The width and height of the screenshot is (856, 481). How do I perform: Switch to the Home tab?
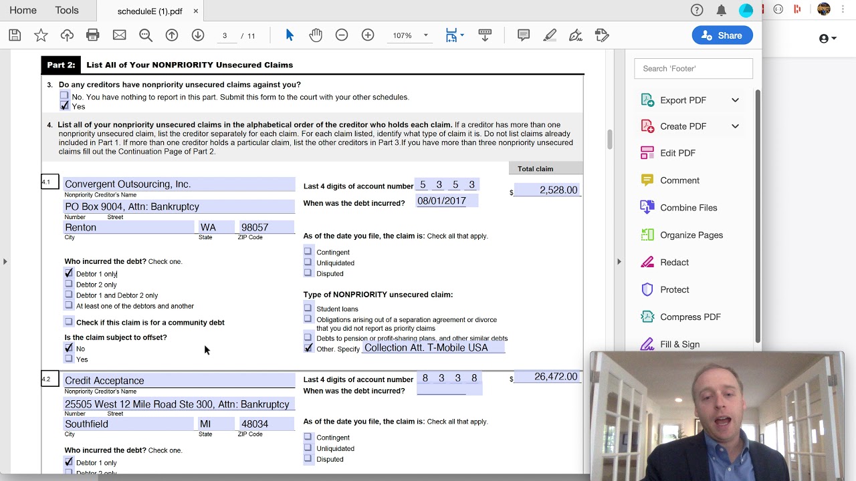[23, 10]
